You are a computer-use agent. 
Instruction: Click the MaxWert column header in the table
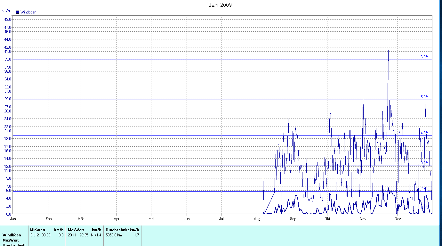click(76, 230)
